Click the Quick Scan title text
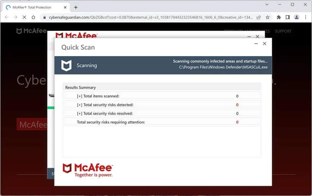Screen dimensions: 312x196 (78, 47)
